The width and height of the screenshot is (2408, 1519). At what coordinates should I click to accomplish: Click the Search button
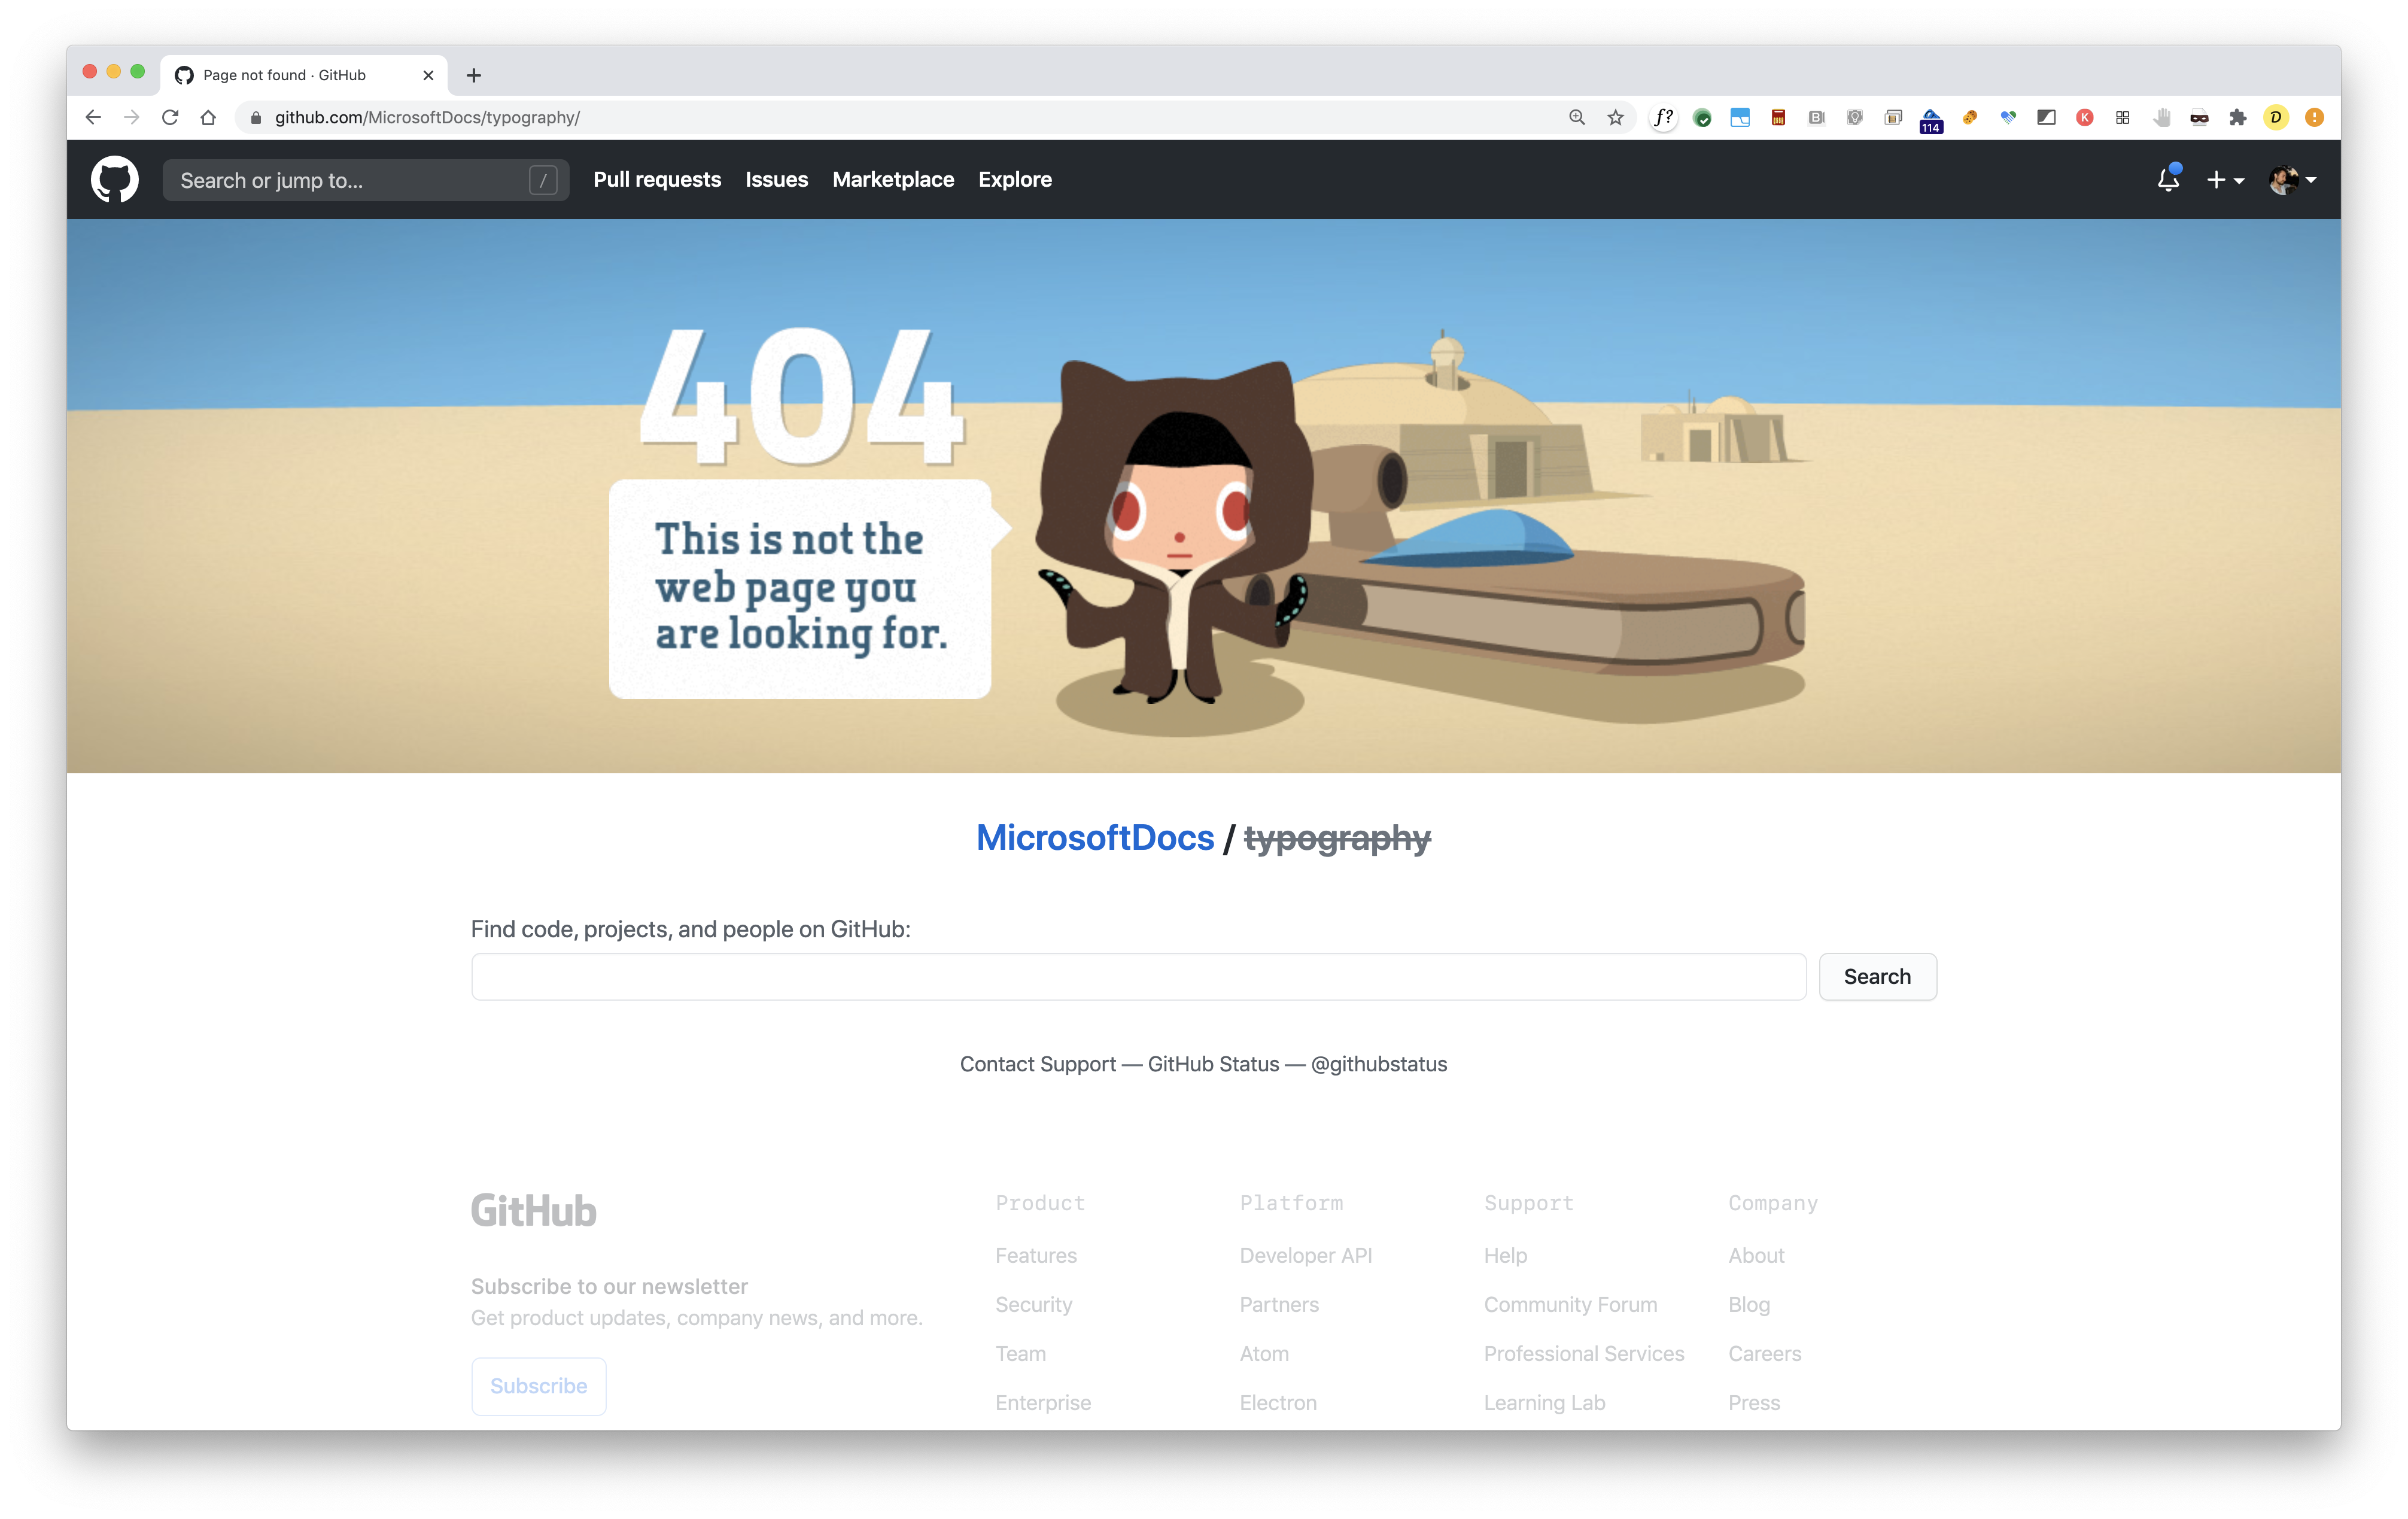pos(1877,976)
